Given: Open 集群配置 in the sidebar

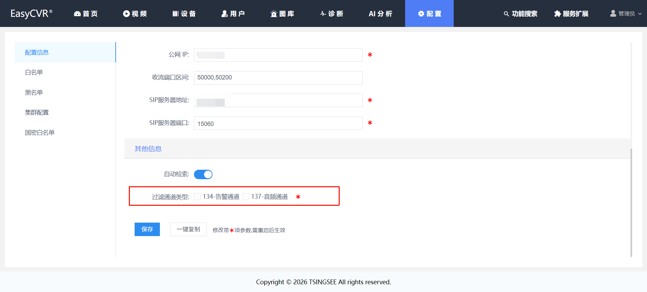Looking at the screenshot, I should pos(37,112).
